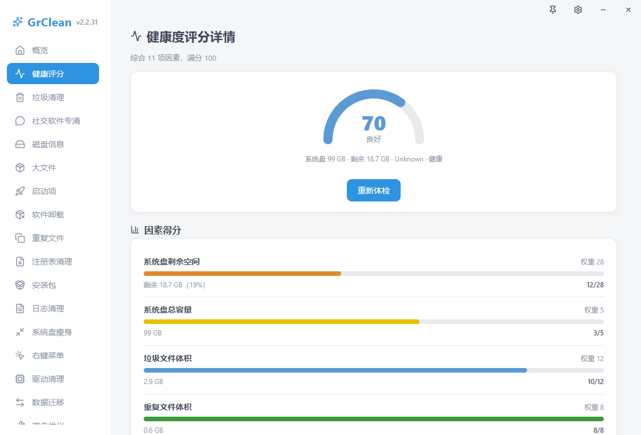Click the 系统盘总容量 factor title
This screenshot has height=435, width=641.
tap(168, 310)
